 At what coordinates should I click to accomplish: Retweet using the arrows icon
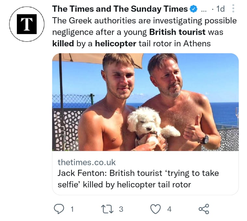coord(108,209)
